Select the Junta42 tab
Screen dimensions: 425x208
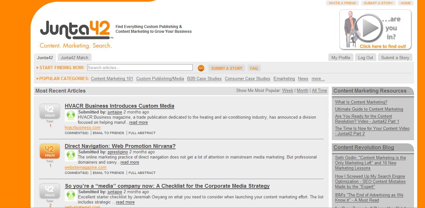45,58
